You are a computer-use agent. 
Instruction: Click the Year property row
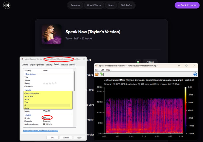tap(47, 102)
